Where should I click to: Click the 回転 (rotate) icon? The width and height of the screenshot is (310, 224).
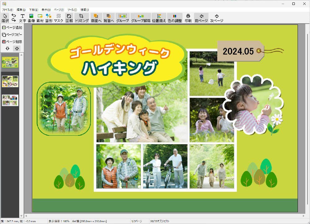69,18
